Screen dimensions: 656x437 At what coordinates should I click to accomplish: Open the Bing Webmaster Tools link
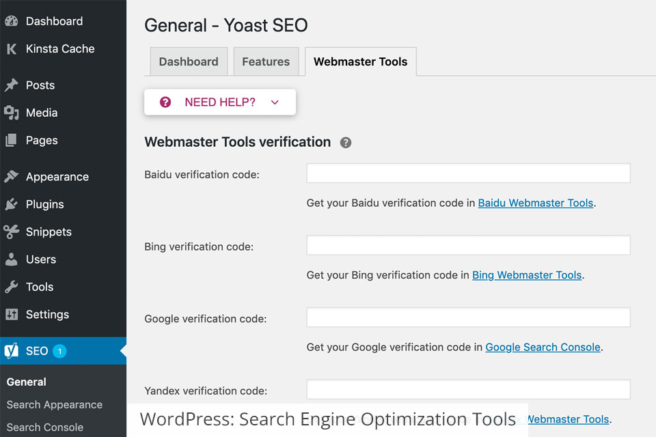527,274
